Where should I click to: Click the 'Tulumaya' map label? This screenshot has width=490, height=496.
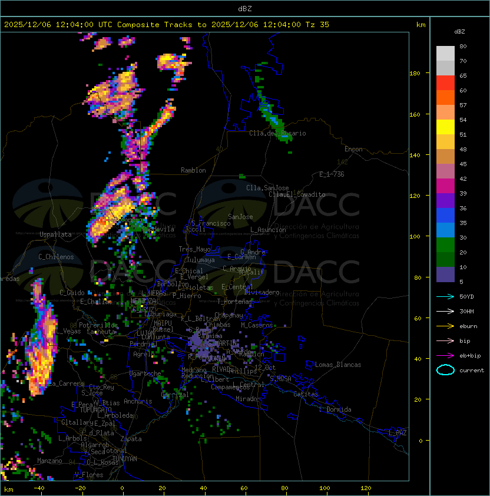pyautogui.click(x=201, y=260)
